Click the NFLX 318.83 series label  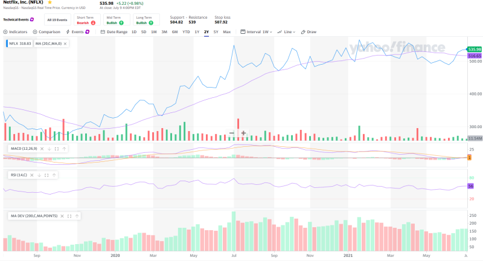point(20,43)
